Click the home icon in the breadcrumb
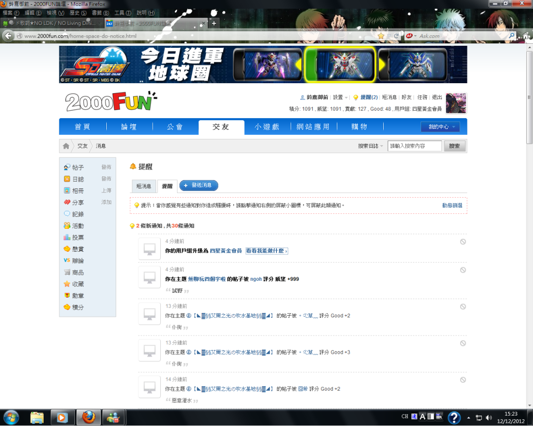Image resolution: width=533 pixels, height=426 pixels. point(66,146)
